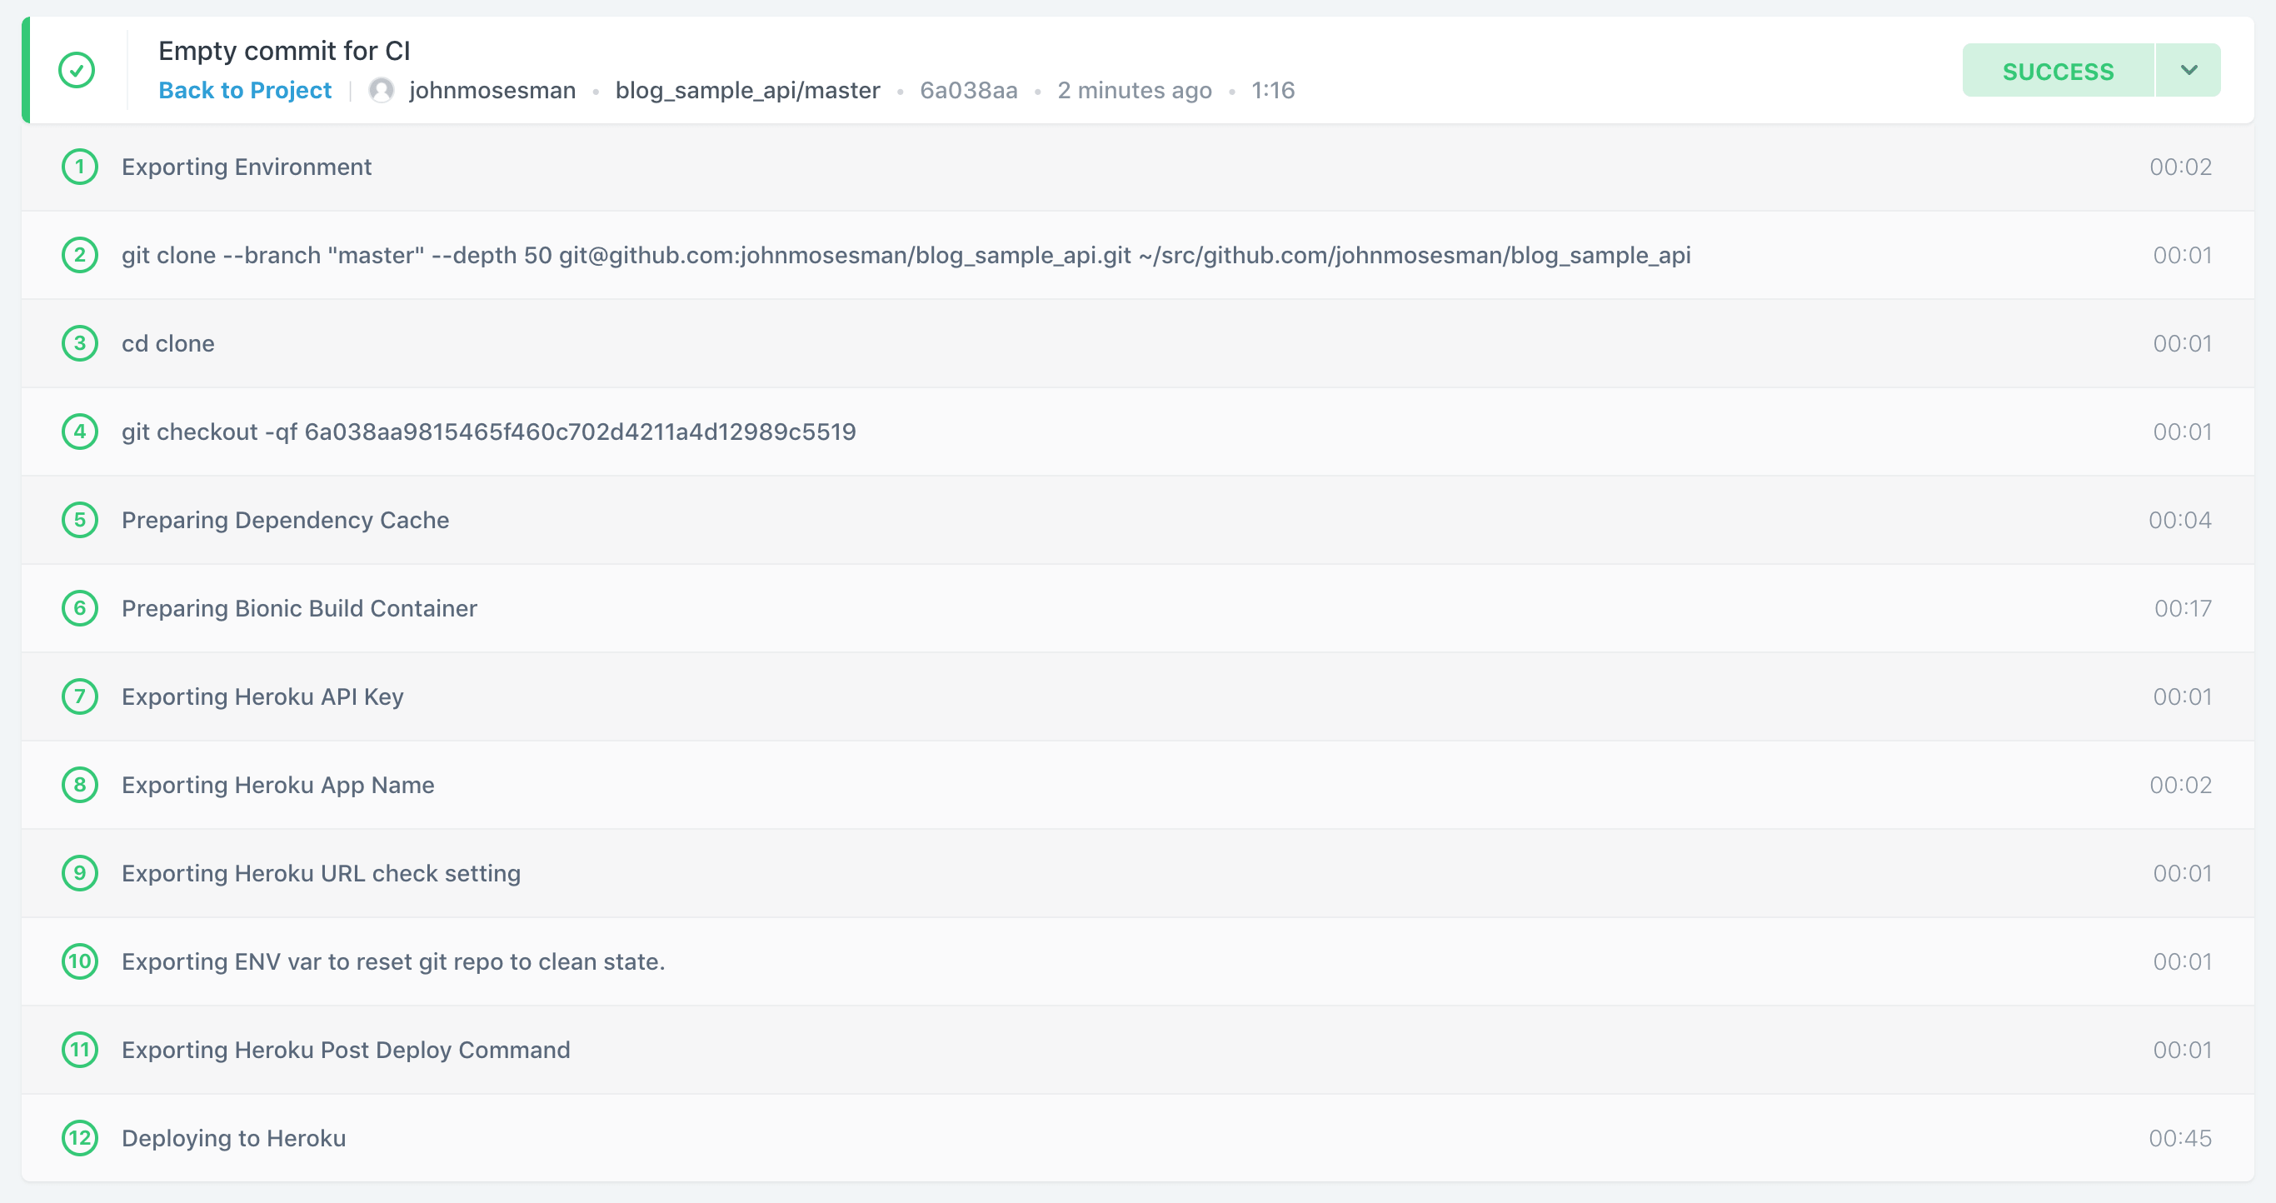Image resolution: width=2276 pixels, height=1203 pixels.
Task: Click the 00:02 duration of Heroku App Name
Action: [x=2180, y=786]
